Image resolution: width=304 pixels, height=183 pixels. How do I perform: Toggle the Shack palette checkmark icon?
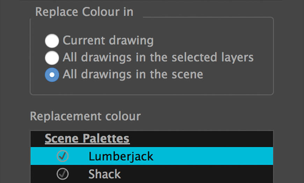[x=63, y=174]
